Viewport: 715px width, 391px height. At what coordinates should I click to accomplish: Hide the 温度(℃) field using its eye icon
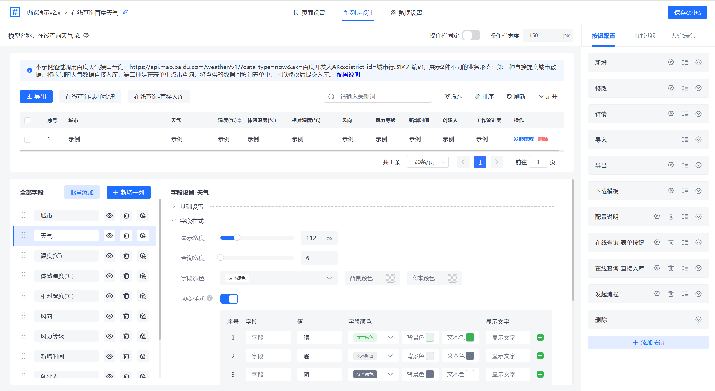coord(109,255)
